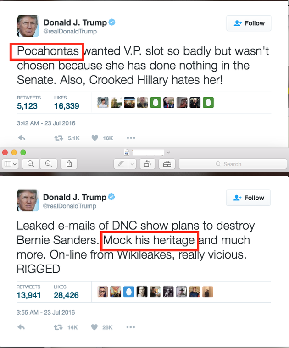Viewport: 289px width, 348px height.
Task: Open more options on the first tweet
Action: tap(131, 138)
